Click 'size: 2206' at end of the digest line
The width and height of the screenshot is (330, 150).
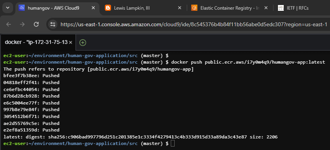pos(264,137)
